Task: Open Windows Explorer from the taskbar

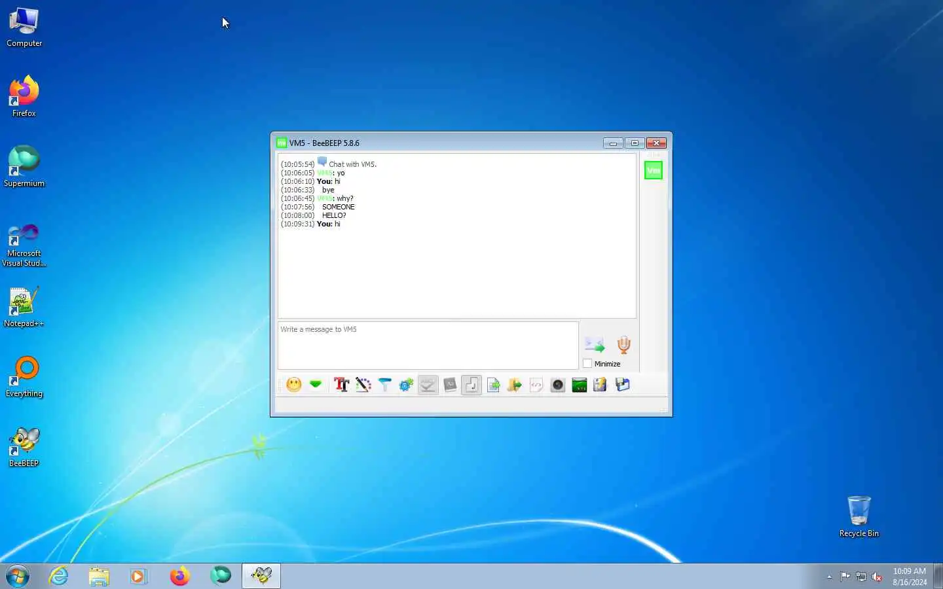Action: tap(99, 576)
